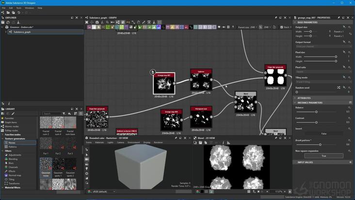Expand the ATTRIBUTES section
355x200 pixels.
point(323,98)
